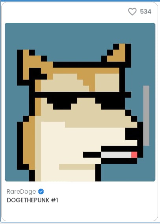Click the blue verified badge beside RareDoge
This screenshot has height=224, width=160.
[x=41, y=191]
